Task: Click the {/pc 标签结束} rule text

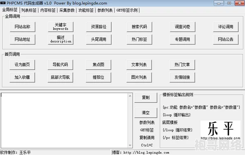Action: 176,138
